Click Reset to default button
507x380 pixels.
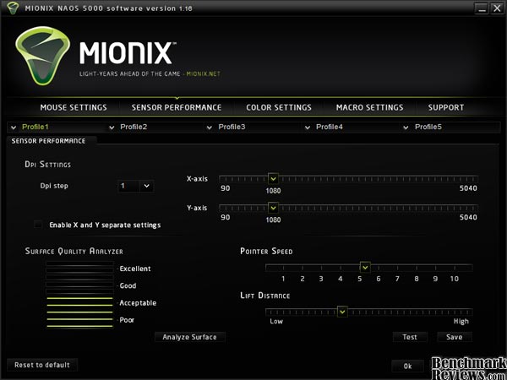coord(42,365)
